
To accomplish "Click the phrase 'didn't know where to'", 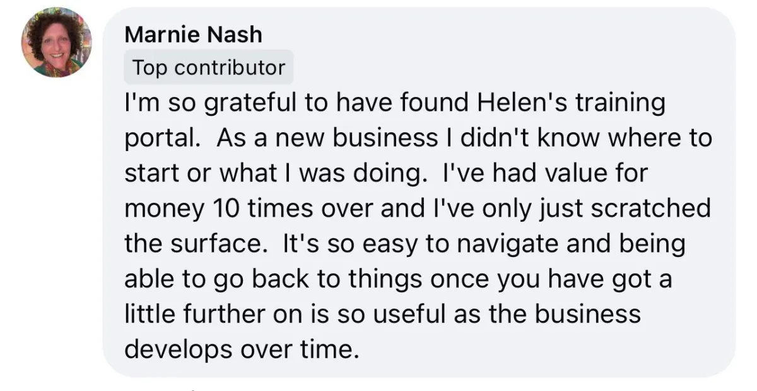I will pyautogui.click(x=558, y=139).
